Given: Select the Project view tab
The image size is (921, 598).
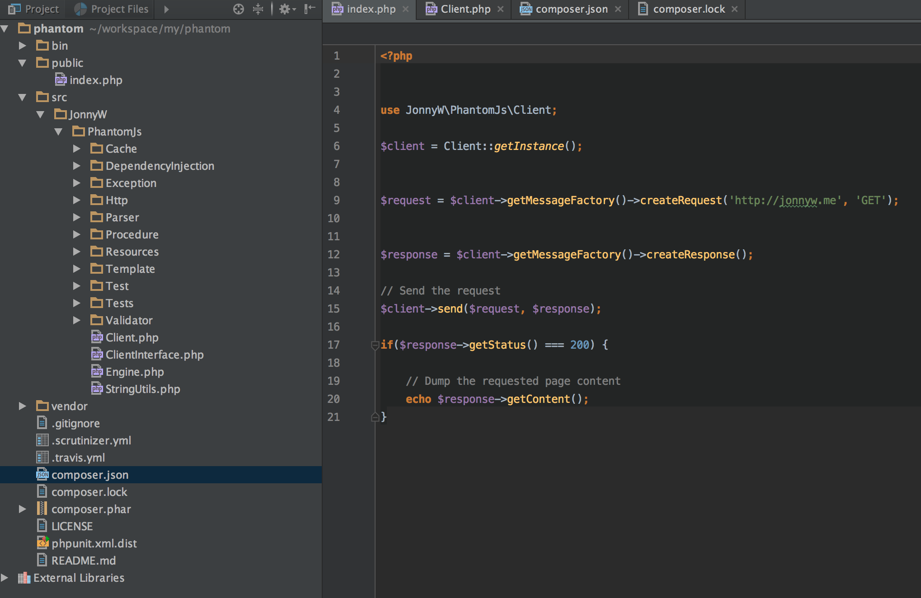Looking at the screenshot, I should 33,9.
